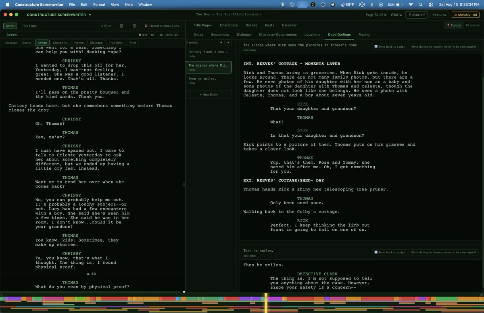Open macOS Control Center icon
The height and width of the screenshot is (313, 484).
click(x=431, y=4)
